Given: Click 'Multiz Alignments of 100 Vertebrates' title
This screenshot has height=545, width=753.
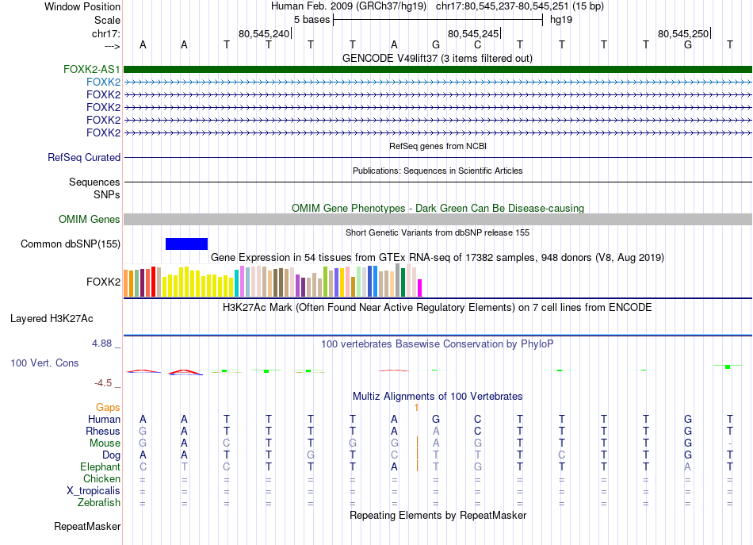Looking at the screenshot, I should pyautogui.click(x=438, y=396).
